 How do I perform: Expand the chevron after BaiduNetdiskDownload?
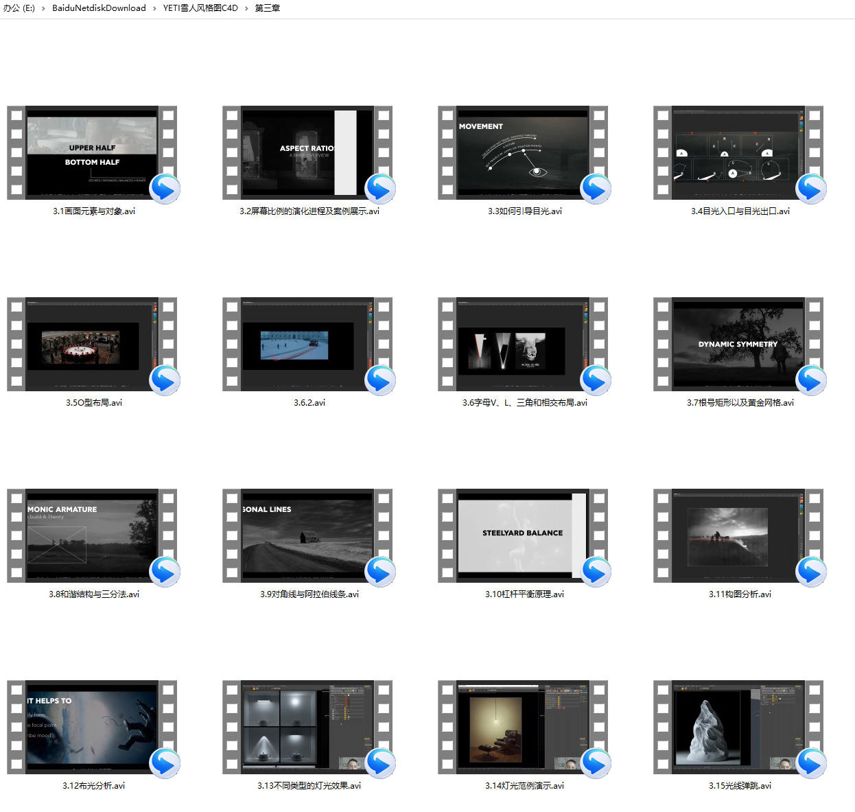click(x=154, y=8)
